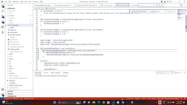
Task: Click the hot reload lightning icon
Action: 154,5
